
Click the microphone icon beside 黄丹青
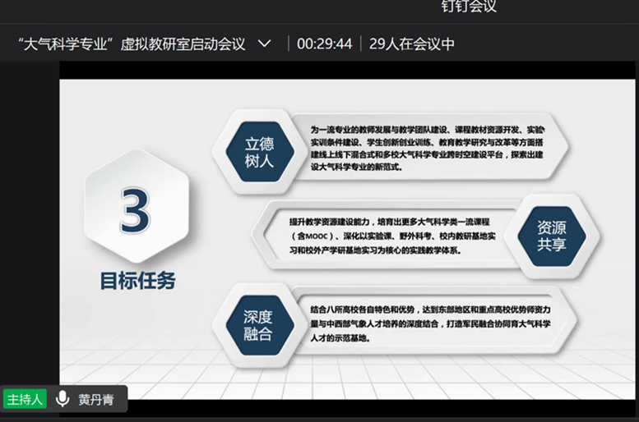63,399
